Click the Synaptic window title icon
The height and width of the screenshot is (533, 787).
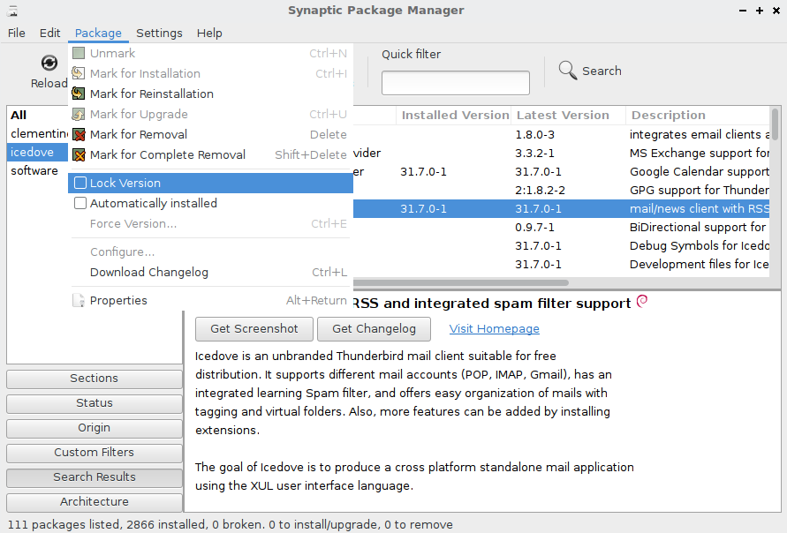pyautogui.click(x=12, y=10)
